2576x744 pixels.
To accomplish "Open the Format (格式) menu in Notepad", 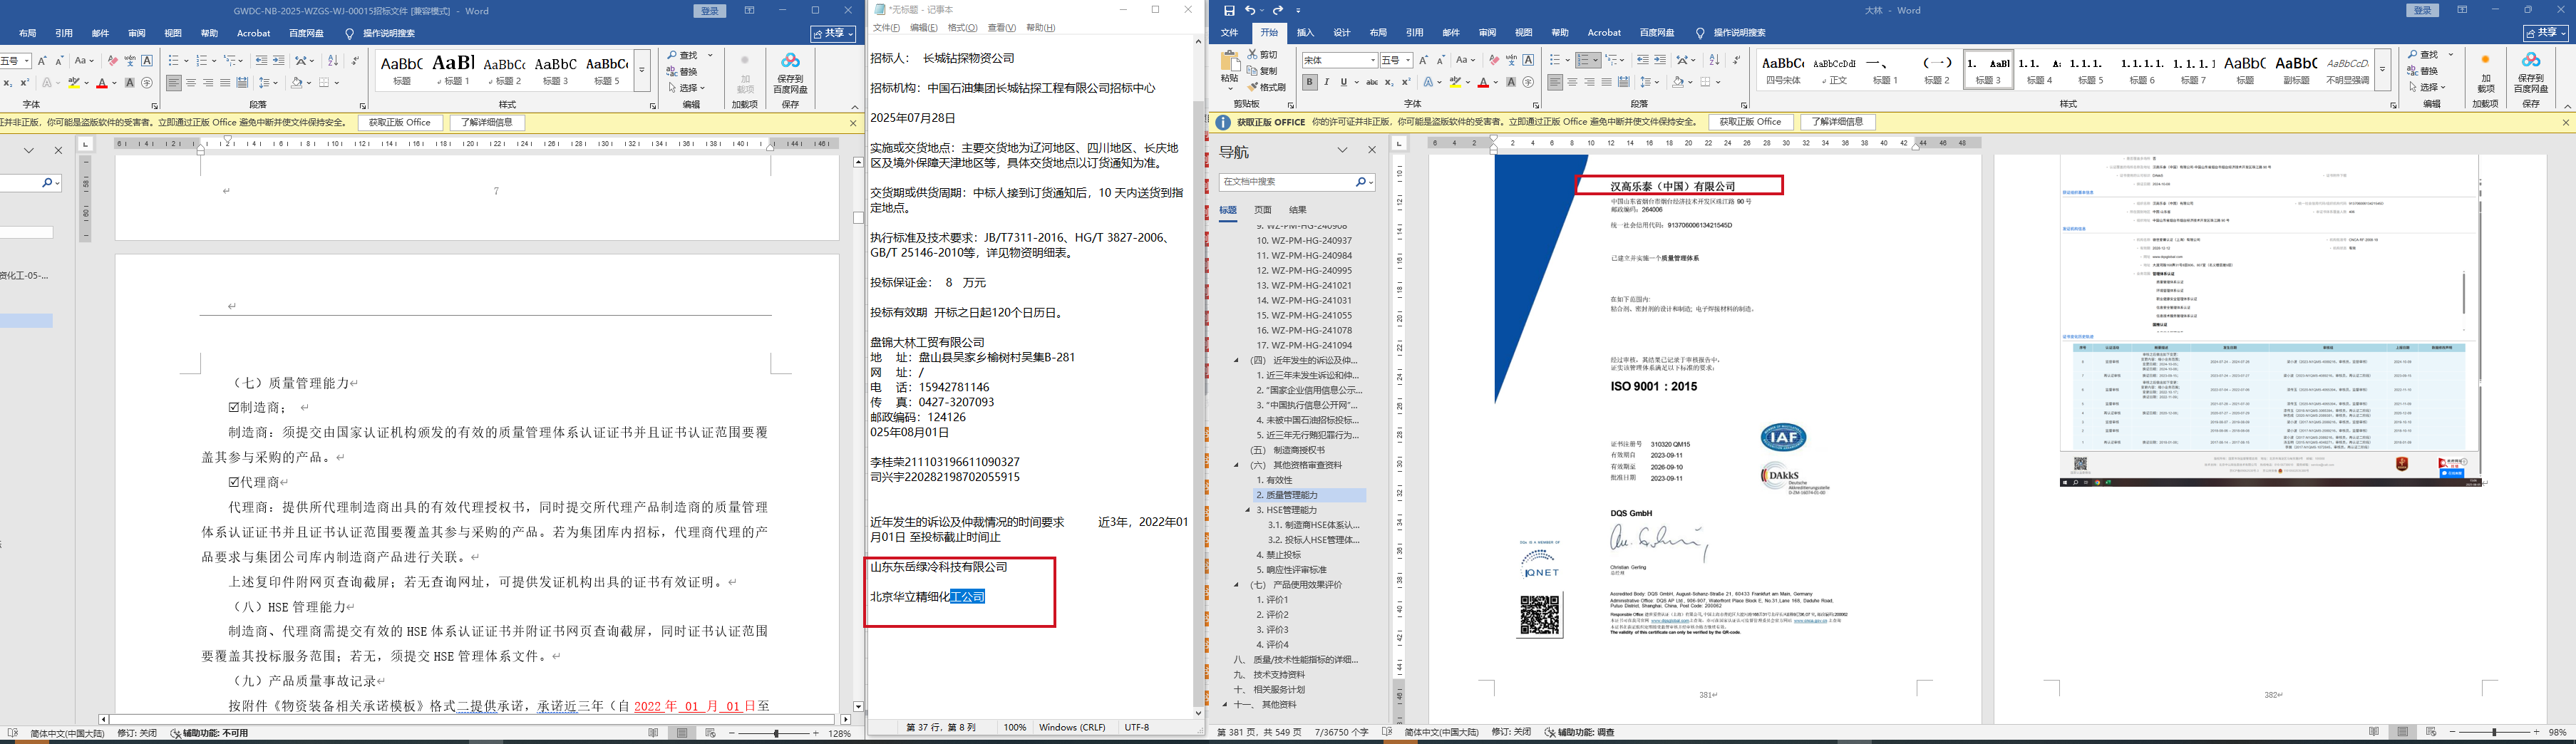I will [x=962, y=28].
